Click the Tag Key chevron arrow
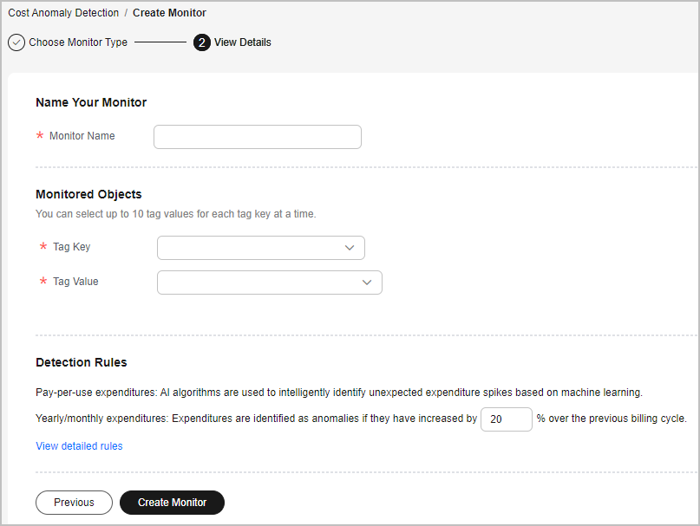This screenshot has height=526, width=700. [x=350, y=248]
